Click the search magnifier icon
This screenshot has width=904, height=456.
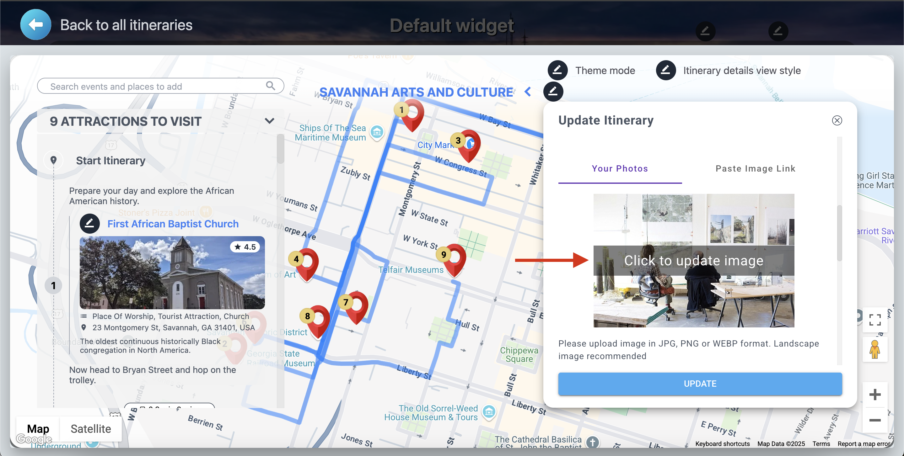pos(270,86)
